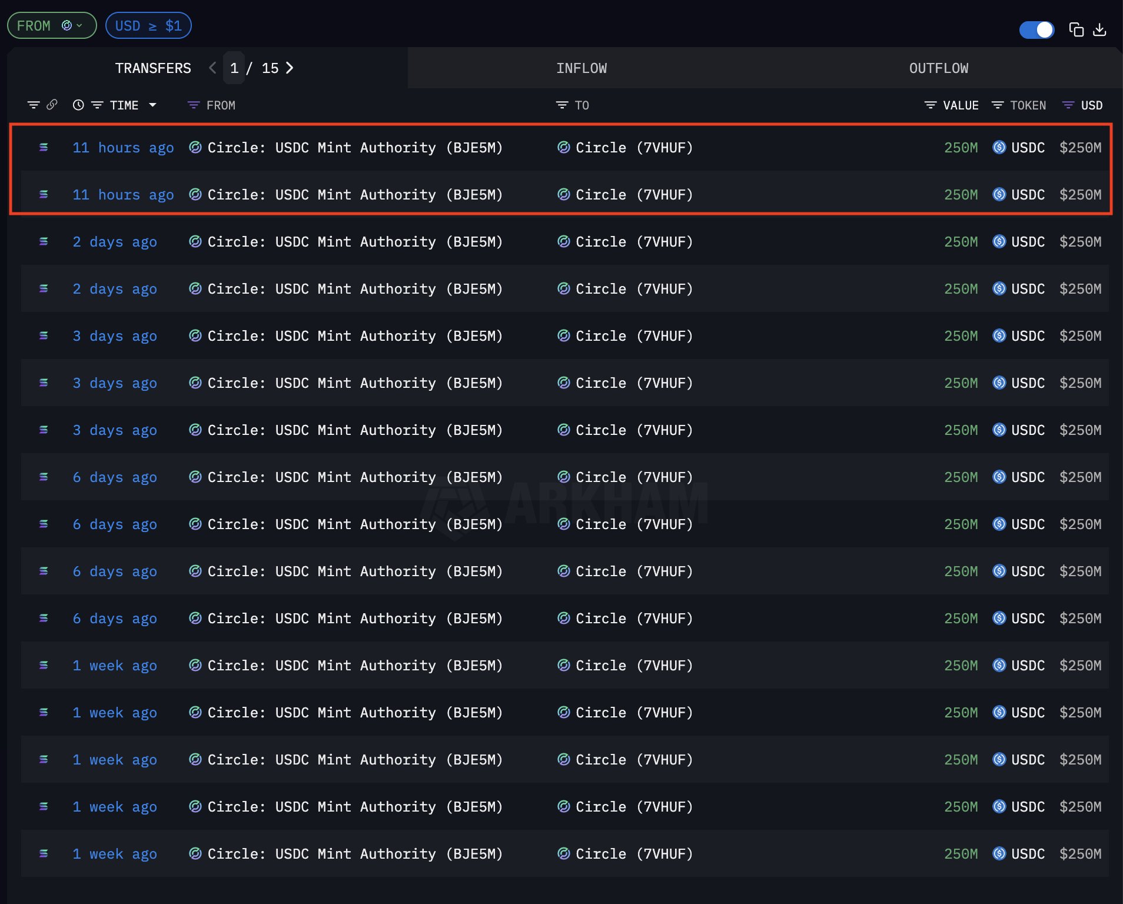
Task: Click the sort caret next to TIME
Action: tap(153, 105)
